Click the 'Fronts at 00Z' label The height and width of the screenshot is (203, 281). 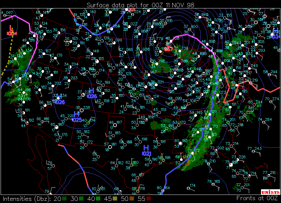pos(257,198)
